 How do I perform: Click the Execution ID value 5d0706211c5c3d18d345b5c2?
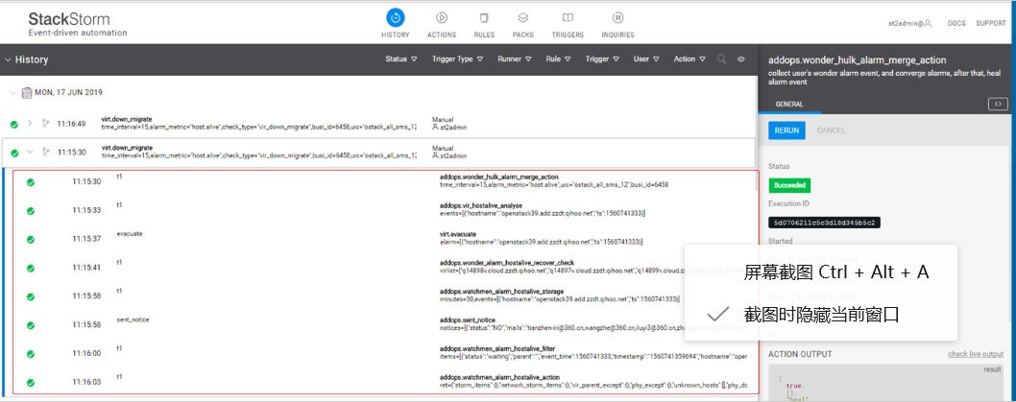824,223
